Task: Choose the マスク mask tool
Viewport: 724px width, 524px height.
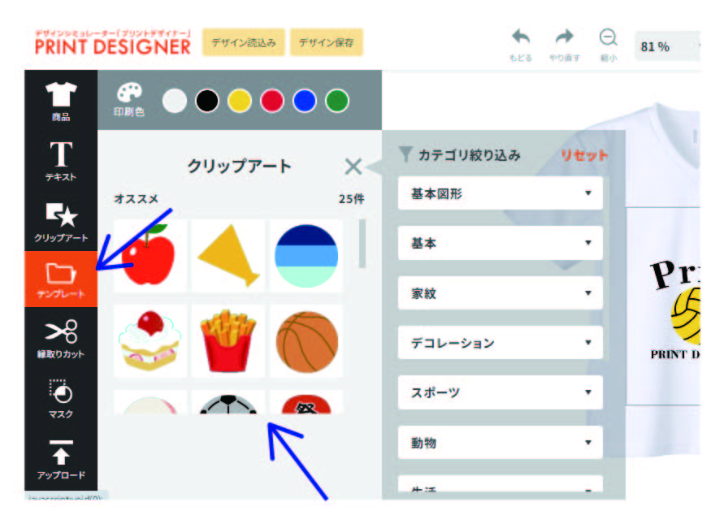Action: coord(61,398)
